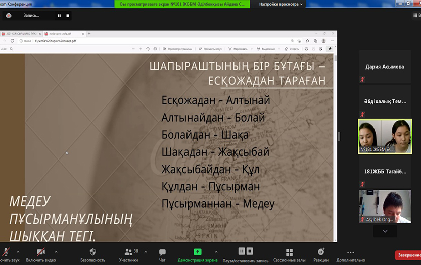Screen dimensions: 421x265
Task: Expand the Настройки просмотра dropdown
Action: (x=281, y=4)
